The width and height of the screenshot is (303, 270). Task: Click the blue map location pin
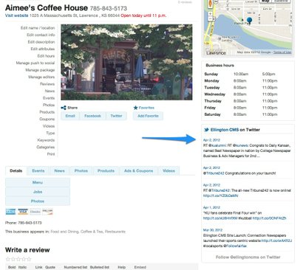[x=249, y=21]
